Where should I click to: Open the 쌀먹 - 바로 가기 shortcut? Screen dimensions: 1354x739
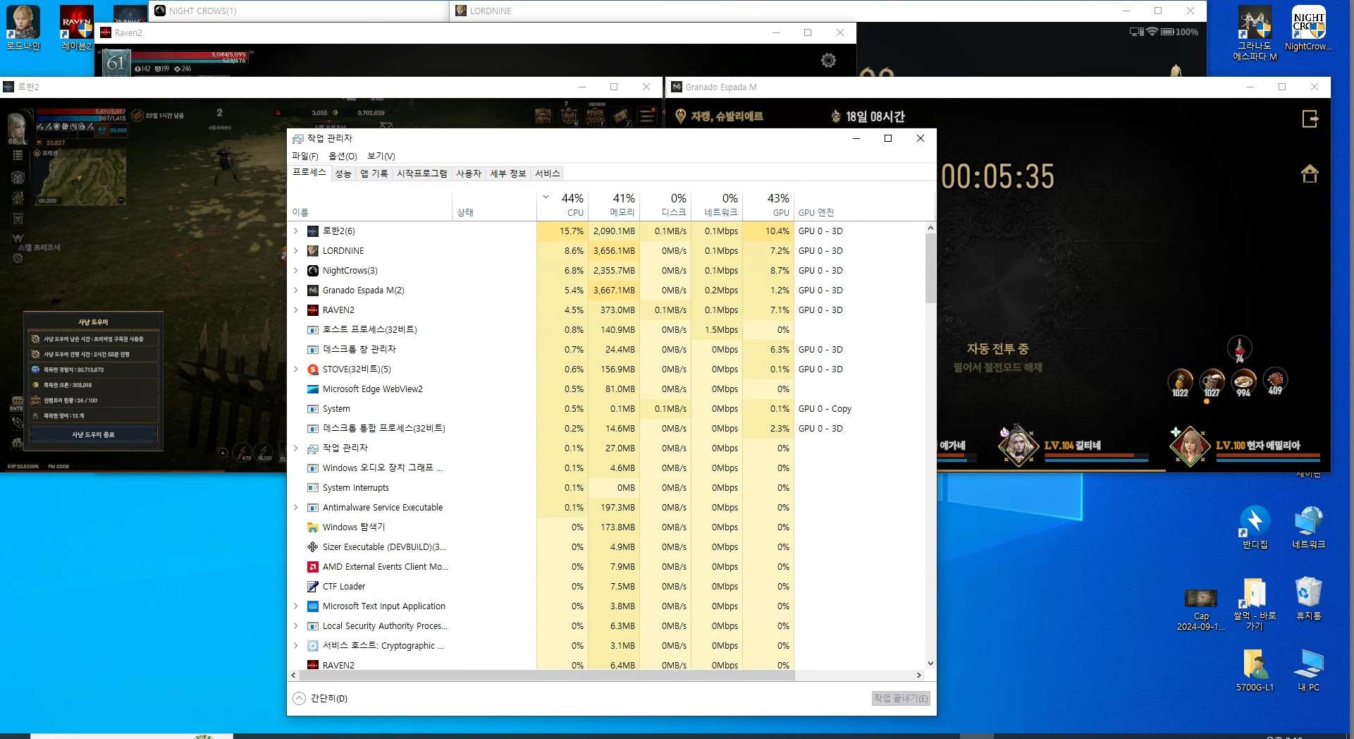(1255, 604)
